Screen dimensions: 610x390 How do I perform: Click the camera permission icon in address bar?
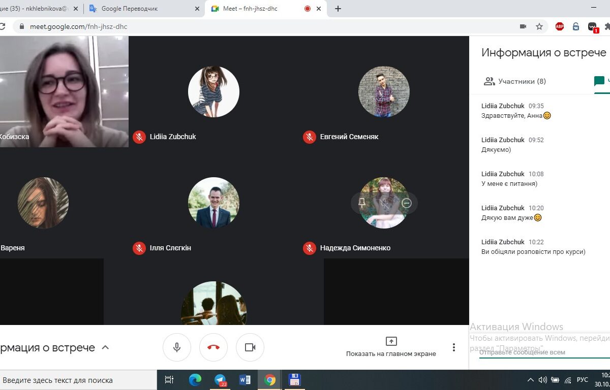tap(523, 26)
